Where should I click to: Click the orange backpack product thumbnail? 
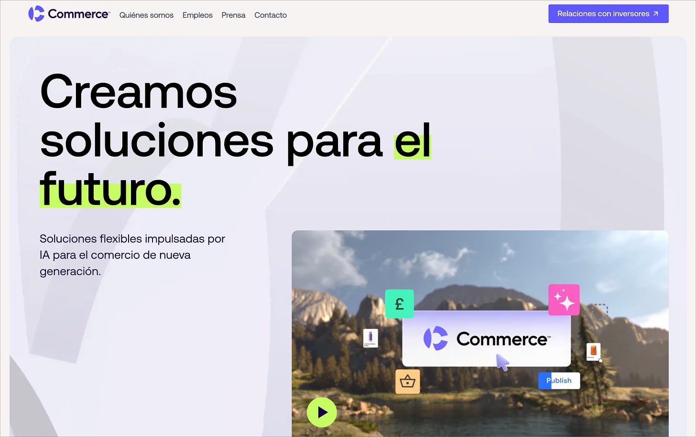(x=593, y=351)
